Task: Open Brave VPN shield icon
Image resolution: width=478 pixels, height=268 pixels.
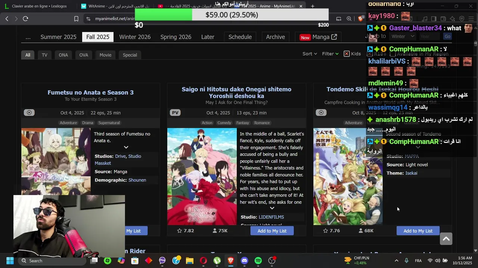Action: tap(462, 19)
